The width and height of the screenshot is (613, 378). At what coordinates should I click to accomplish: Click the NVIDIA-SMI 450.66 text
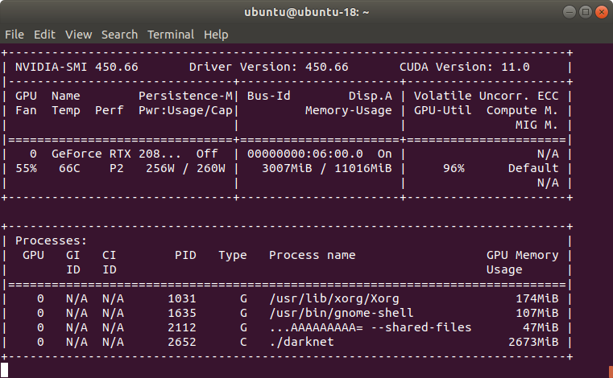(x=77, y=68)
